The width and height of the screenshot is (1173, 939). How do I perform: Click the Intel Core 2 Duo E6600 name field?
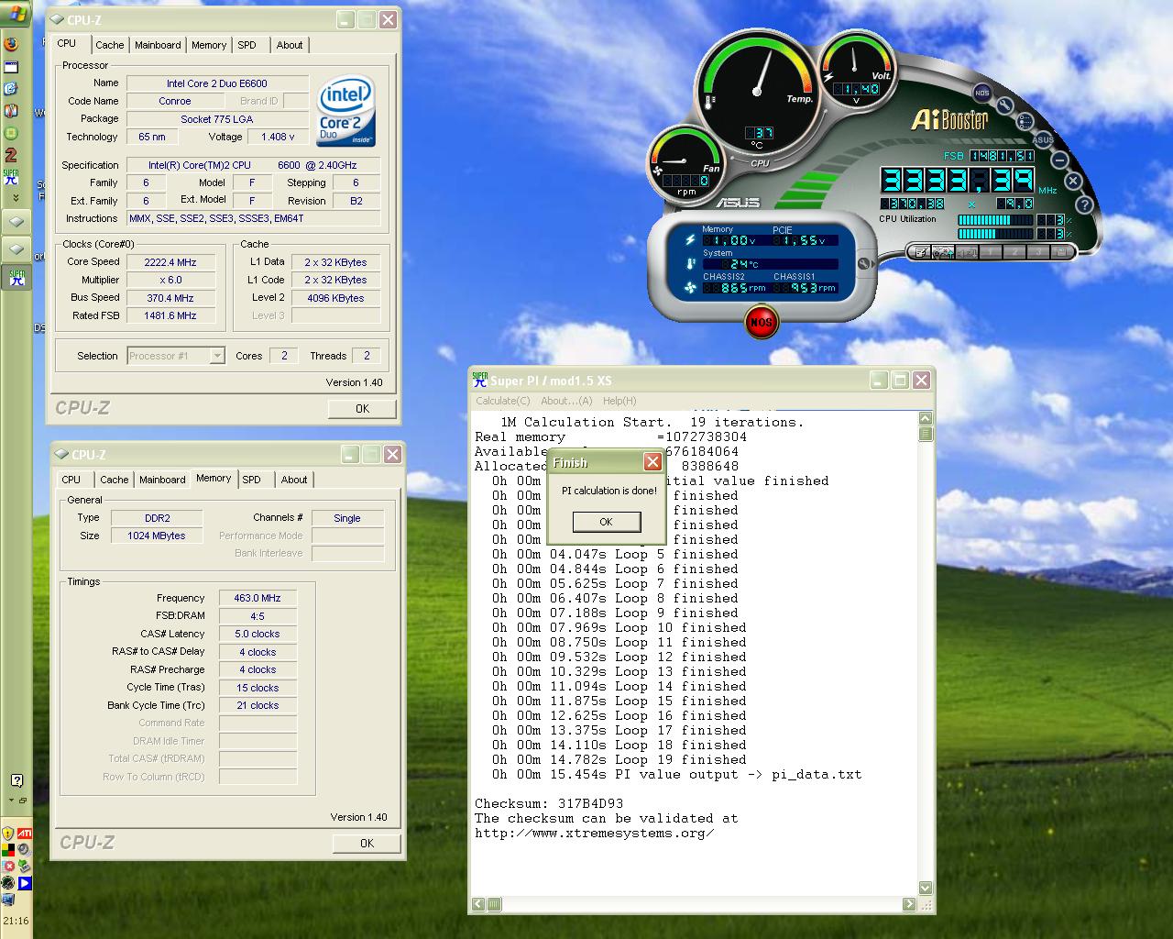tap(217, 83)
